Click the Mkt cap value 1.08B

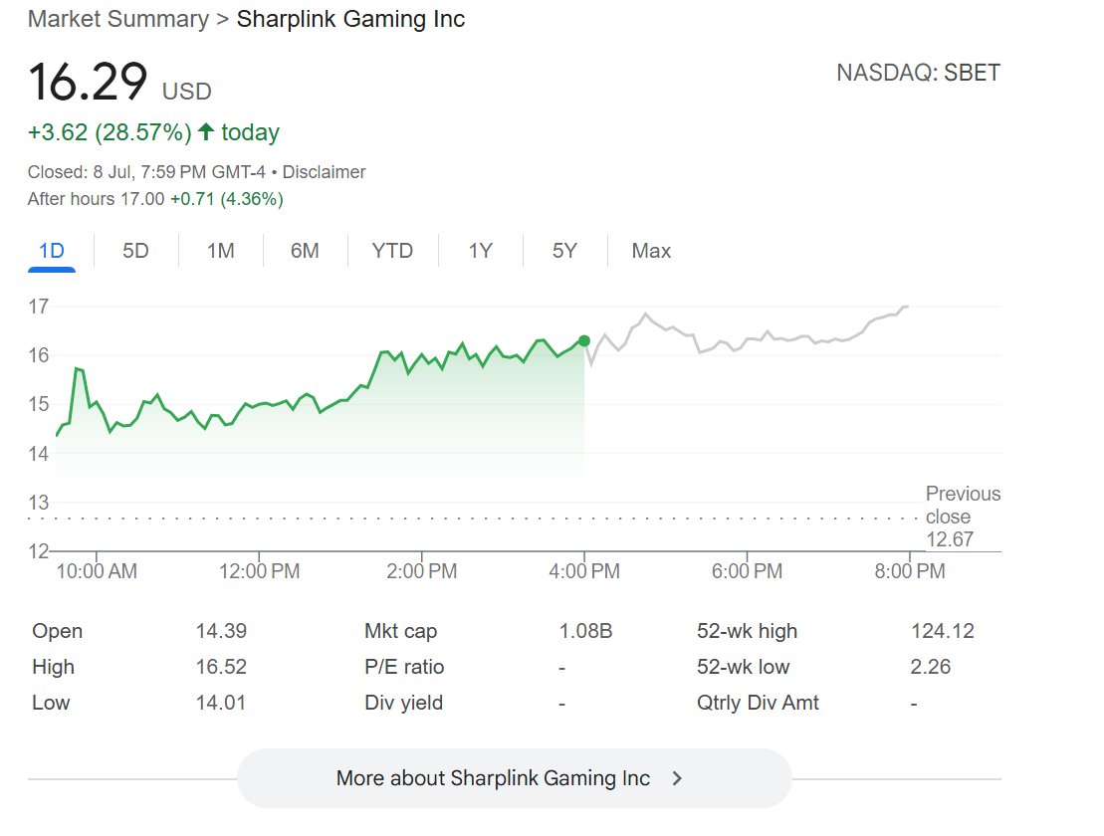point(585,631)
